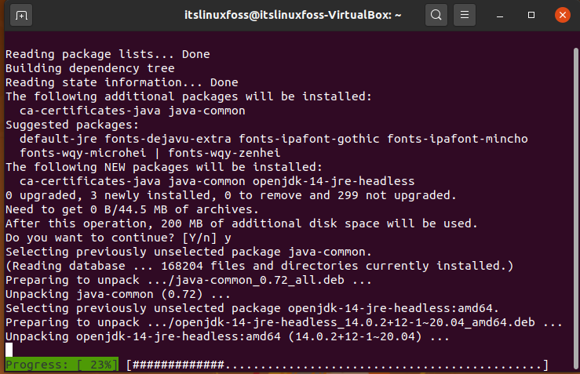Click 'The following additional packages will be installed:'
The image size is (580, 374).
(x=188, y=96)
